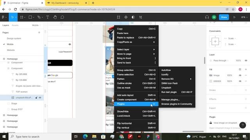
Task: Toggle visibility of E6E6E6 fill
Action: coord(240,81)
